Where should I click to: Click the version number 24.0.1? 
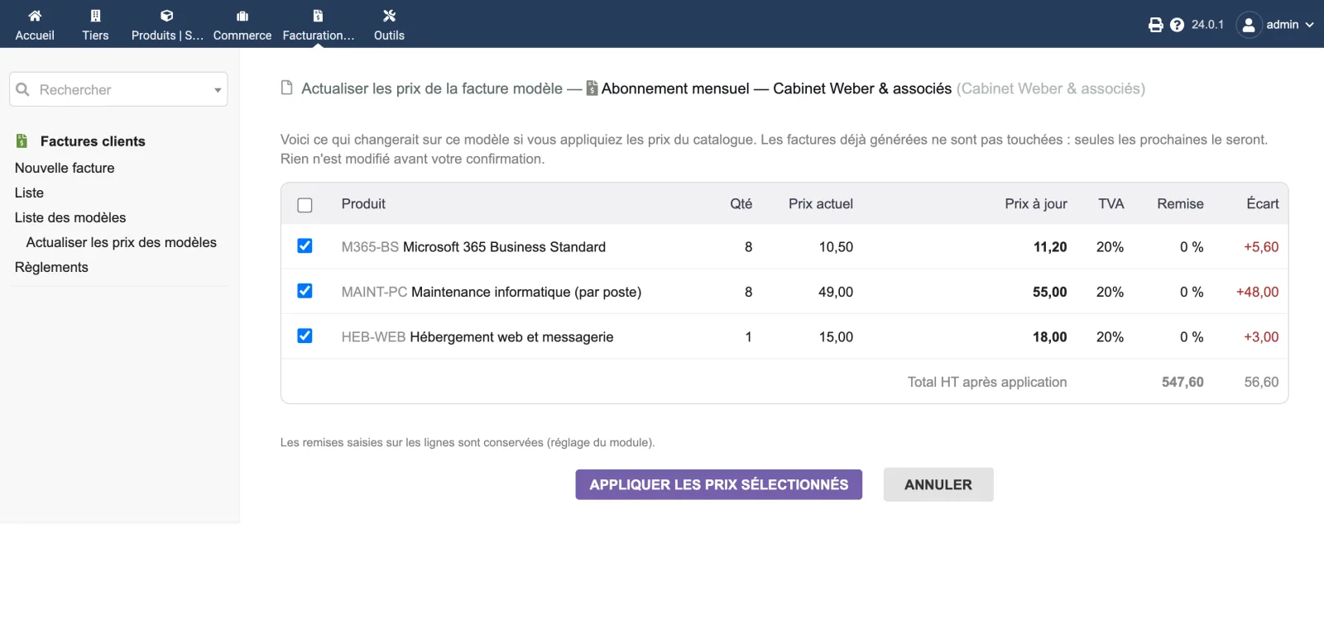(x=1207, y=25)
